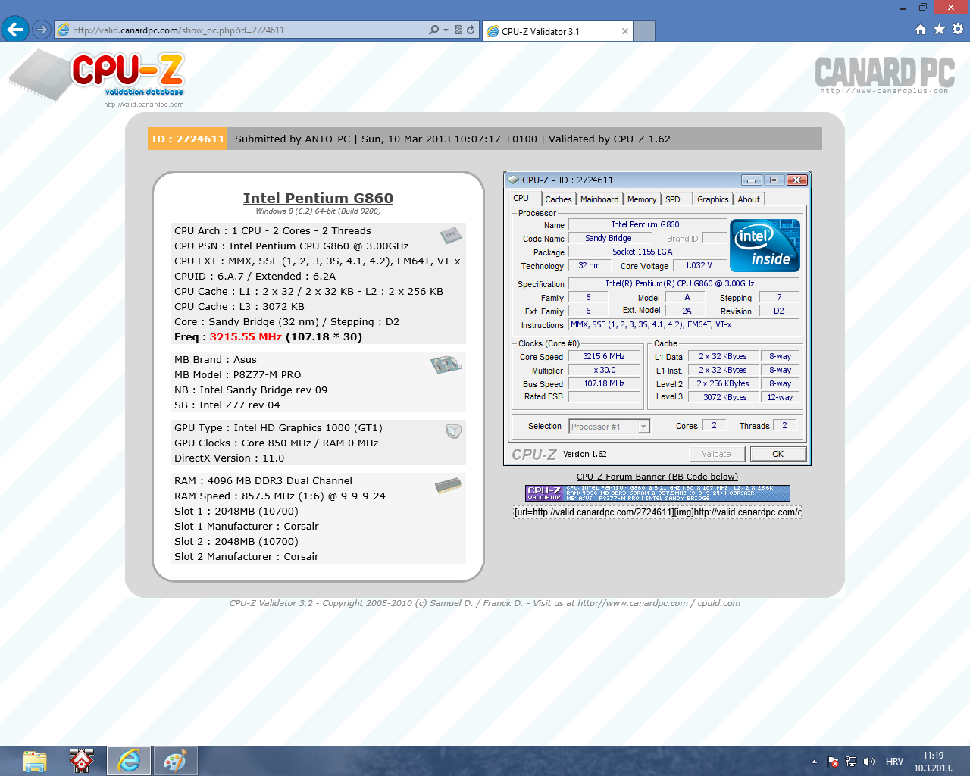The height and width of the screenshot is (776, 970).
Task: Click the browser Forward arrow button
Action: pyautogui.click(x=42, y=30)
